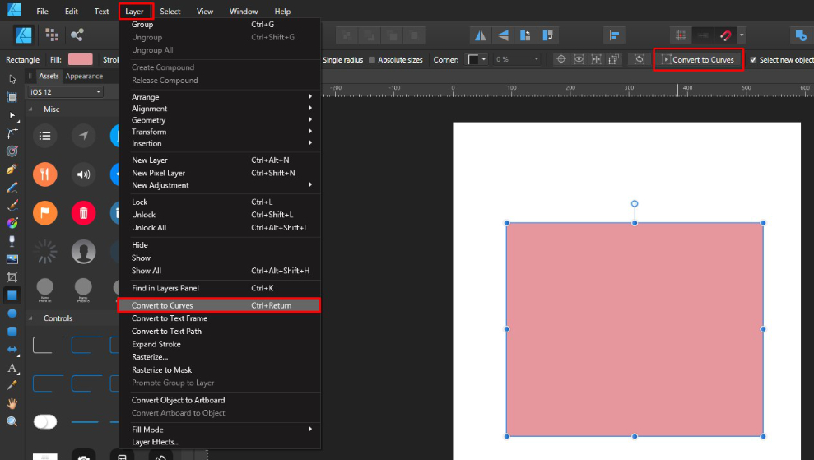Screen dimensions: 814x460
Task: Rotate selection clockwise toolbar icon
Action: pos(547,35)
